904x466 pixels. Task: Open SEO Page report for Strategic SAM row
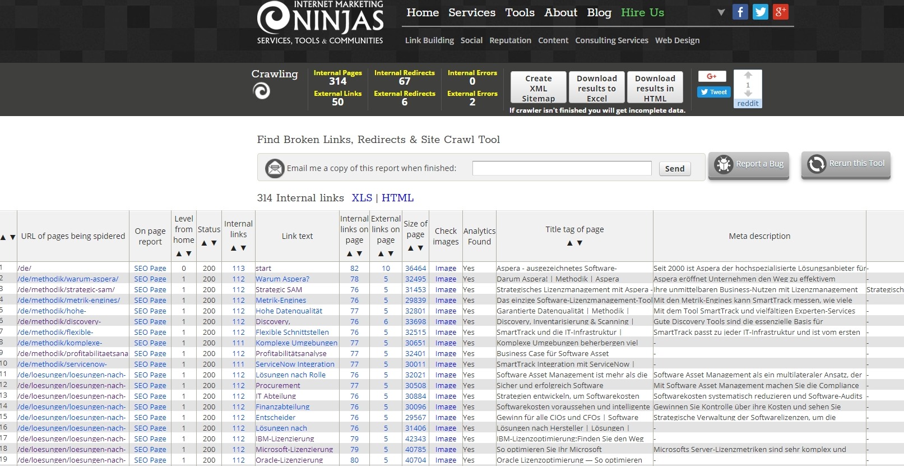[x=150, y=289]
